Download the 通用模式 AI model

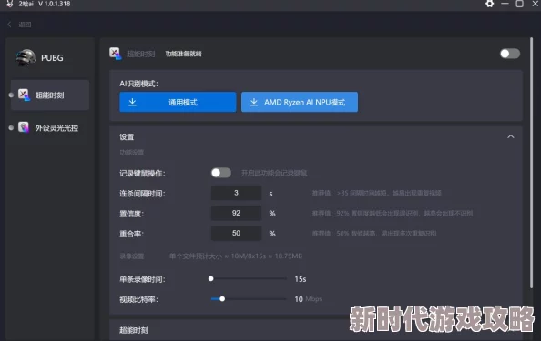(x=178, y=102)
